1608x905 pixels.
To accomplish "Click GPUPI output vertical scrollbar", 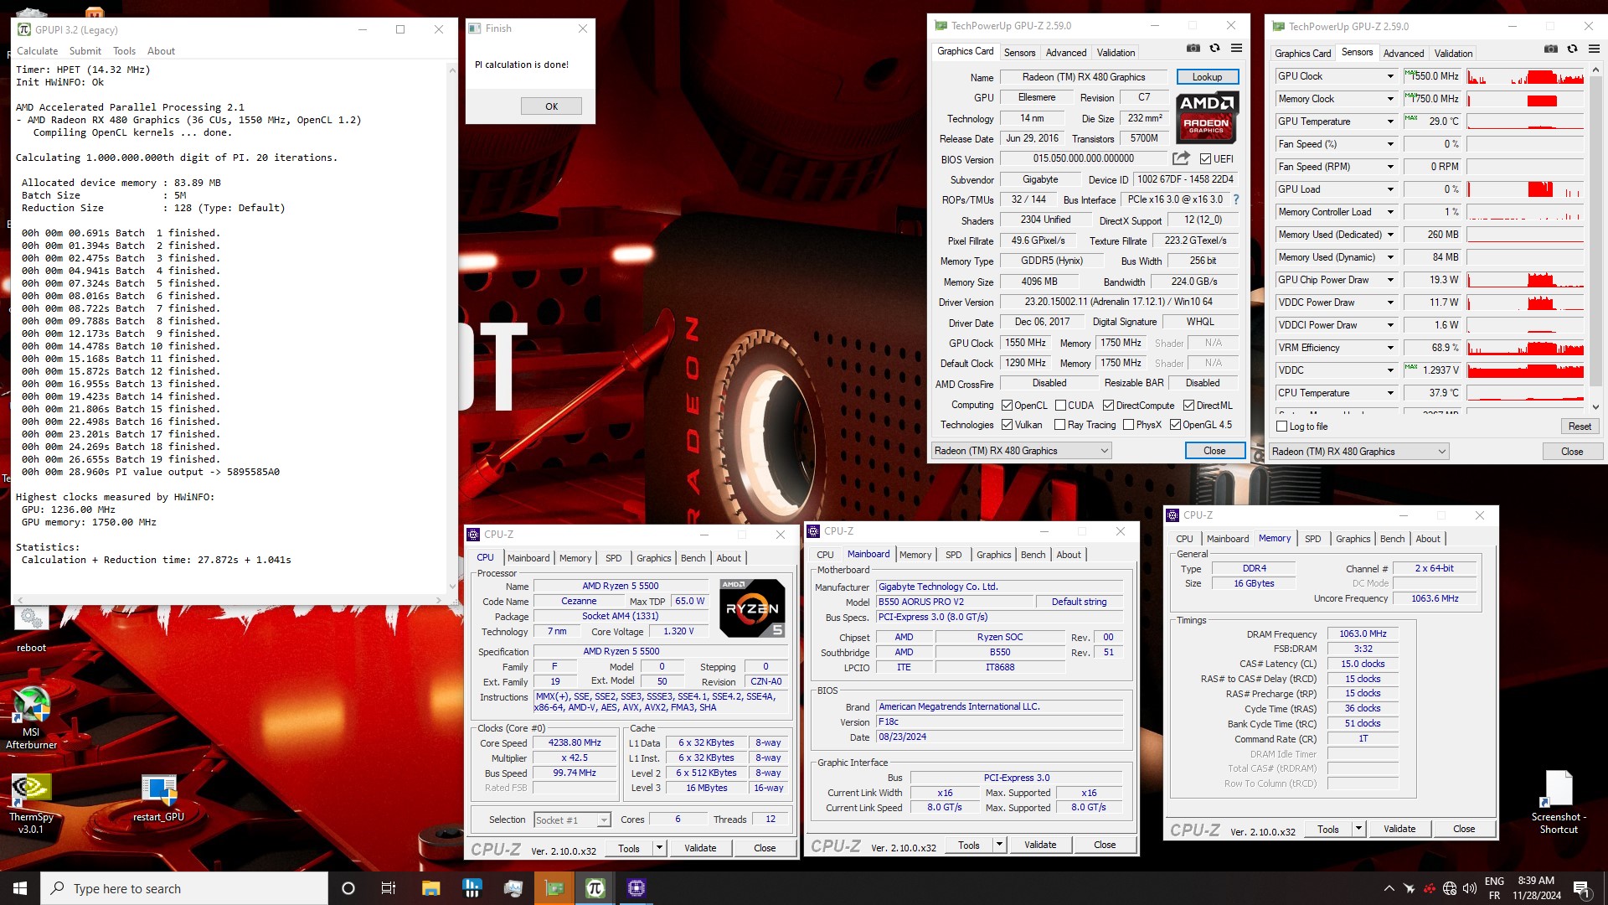I will (x=452, y=327).
